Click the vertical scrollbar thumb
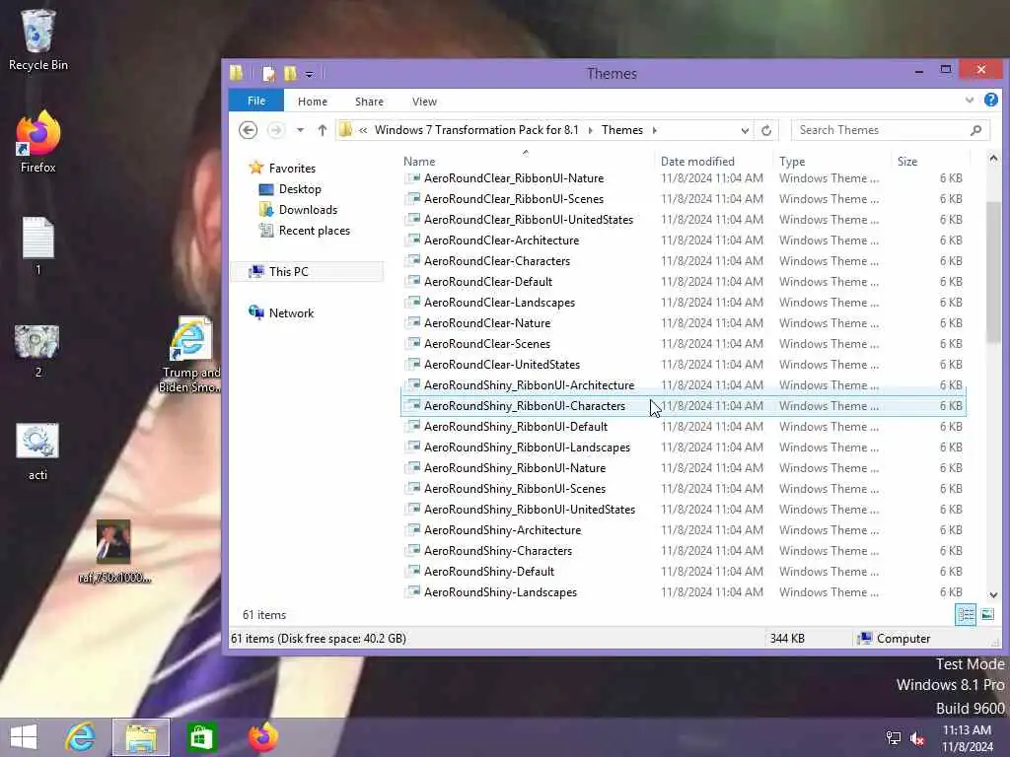The image size is (1010, 757). coord(993,272)
